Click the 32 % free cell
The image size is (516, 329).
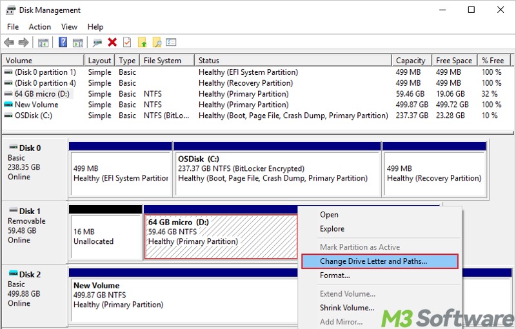490,94
